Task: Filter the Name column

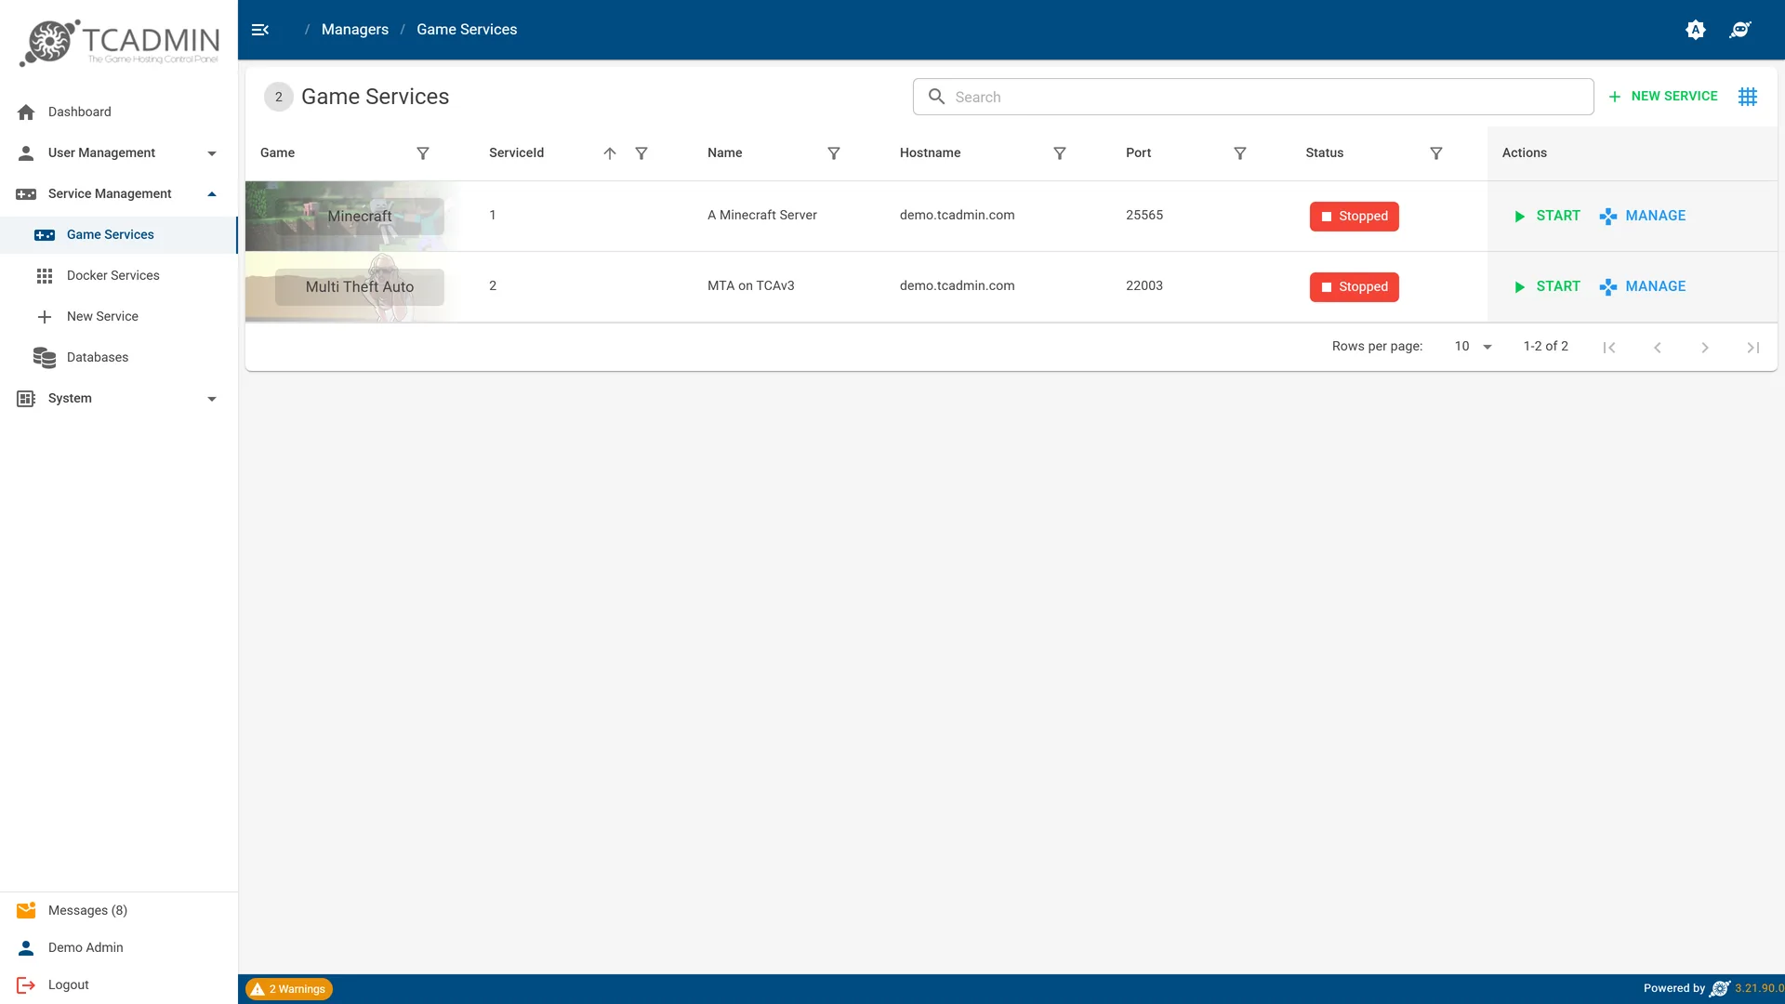Action: pyautogui.click(x=834, y=153)
